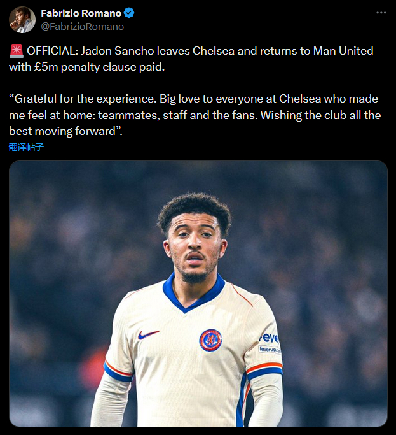The height and width of the screenshot is (435, 396).
Task: Click the Nike swoosh on the jersey
Action: (x=148, y=334)
